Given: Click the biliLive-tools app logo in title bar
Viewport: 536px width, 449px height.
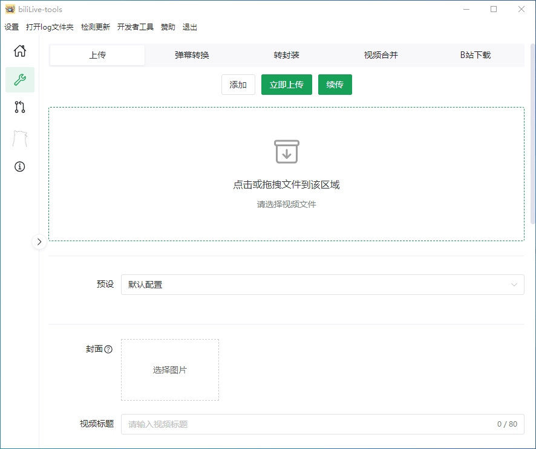Looking at the screenshot, I should [10, 9].
